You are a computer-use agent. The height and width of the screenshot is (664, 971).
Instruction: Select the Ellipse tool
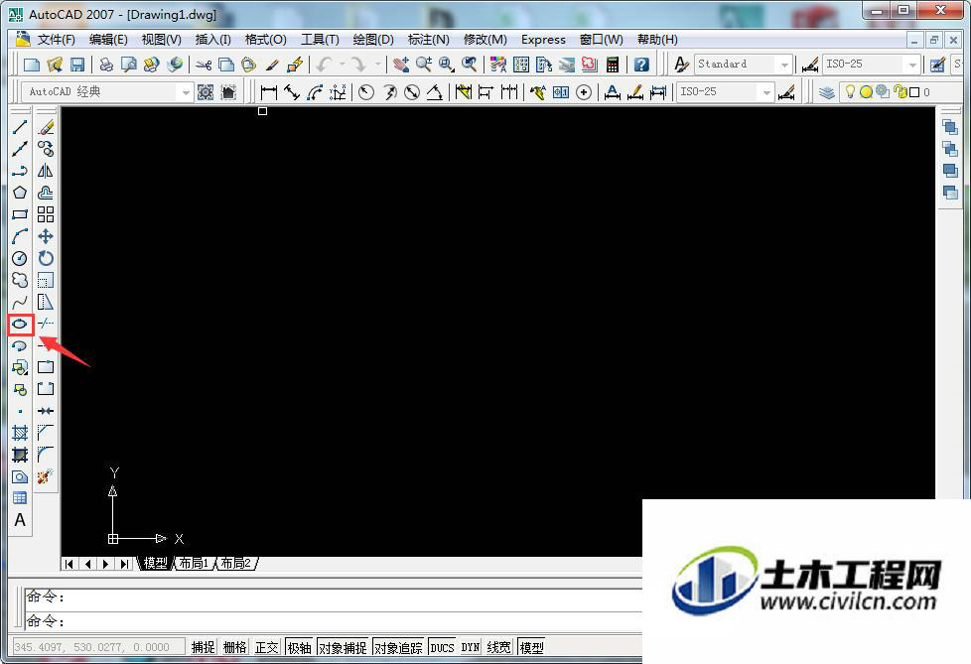tap(20, 324)
